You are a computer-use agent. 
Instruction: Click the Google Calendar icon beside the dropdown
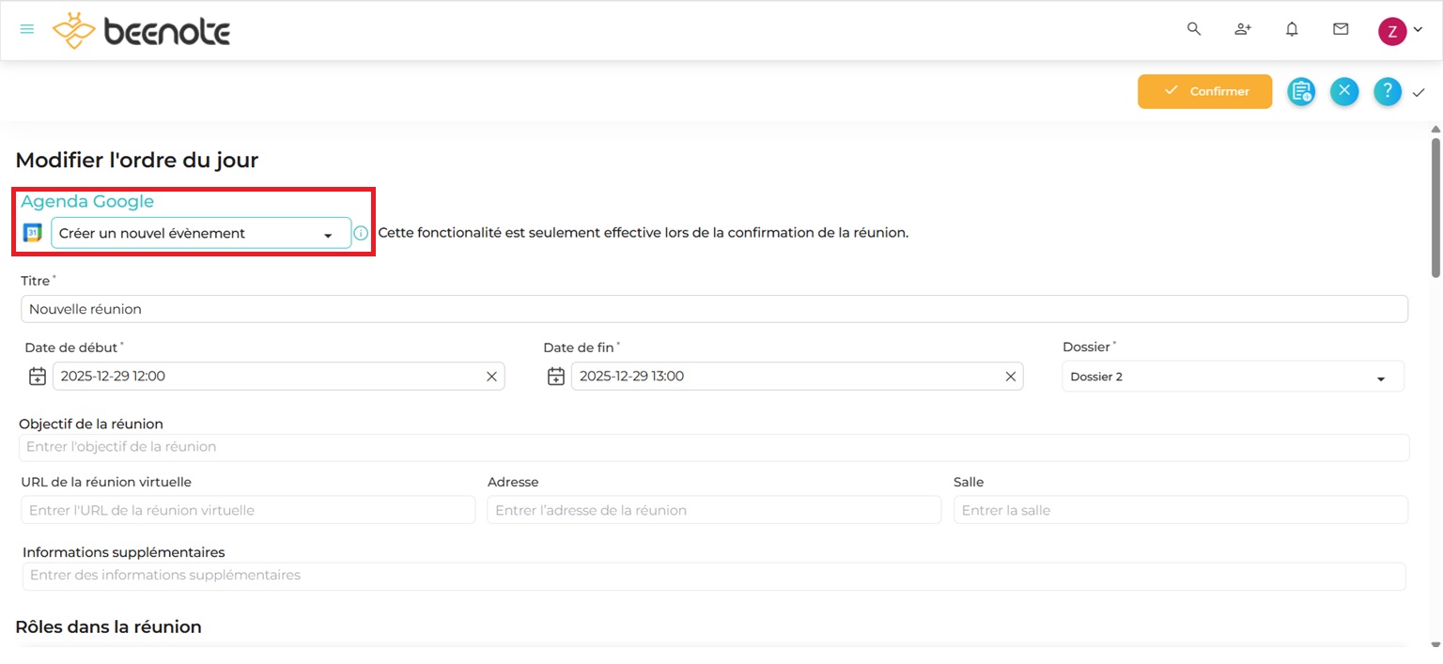click(x=32, y=232)
